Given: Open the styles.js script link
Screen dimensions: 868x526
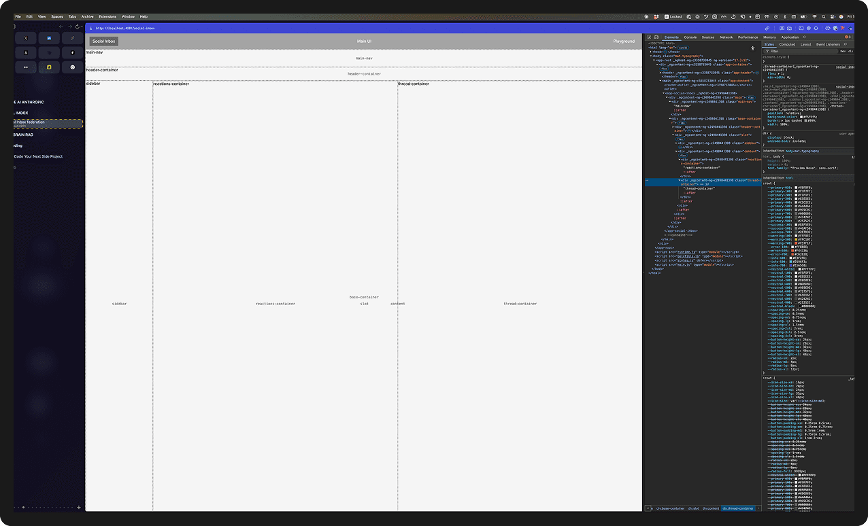Looking at the screenshot, I should pyautogui.click(x=686, y=260).
